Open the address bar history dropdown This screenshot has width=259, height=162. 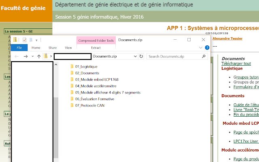coord(135,56)
